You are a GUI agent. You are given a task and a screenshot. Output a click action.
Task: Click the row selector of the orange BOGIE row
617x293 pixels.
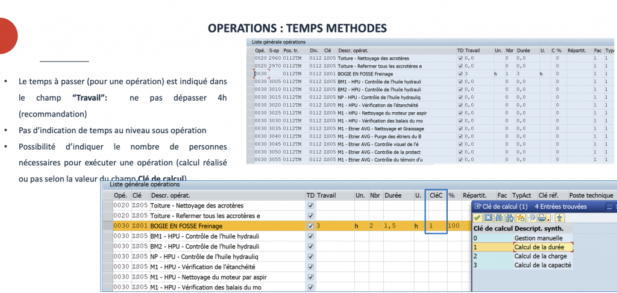[x=107, y=225]
